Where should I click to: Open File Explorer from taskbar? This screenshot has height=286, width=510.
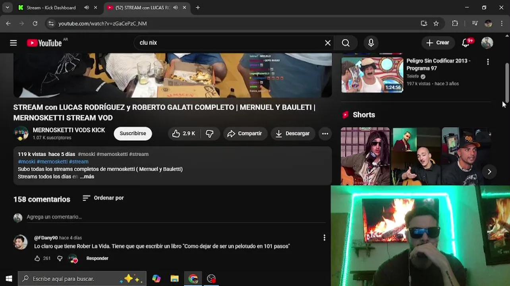coord(175,278)
